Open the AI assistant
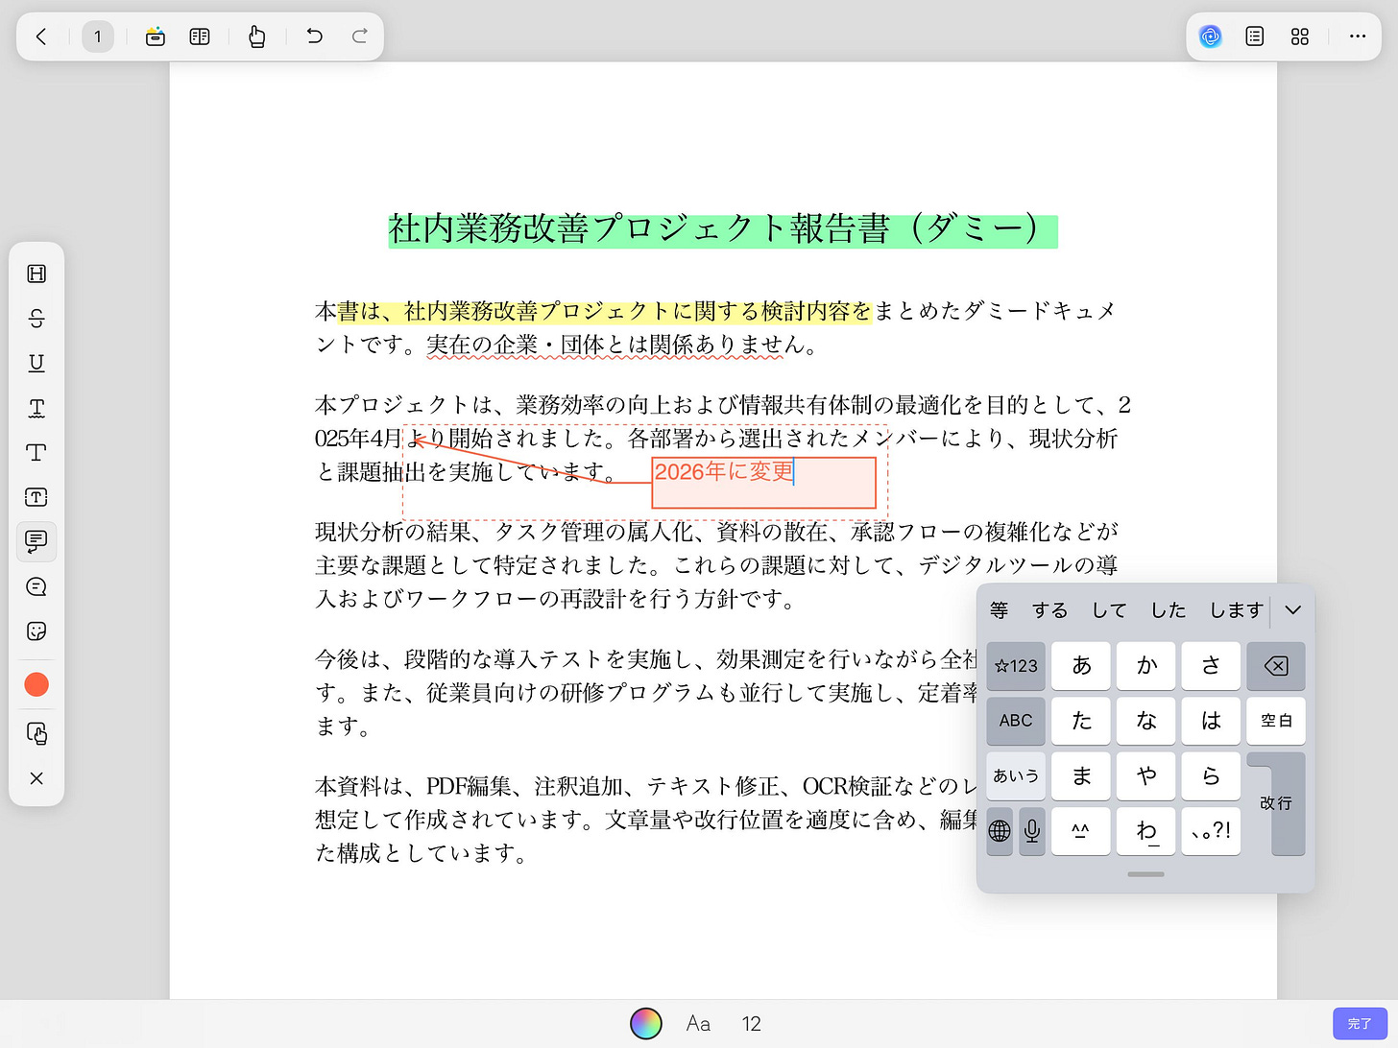Image resolution: width=1398 pixels, height=1048 pixels. [1210, 36]
